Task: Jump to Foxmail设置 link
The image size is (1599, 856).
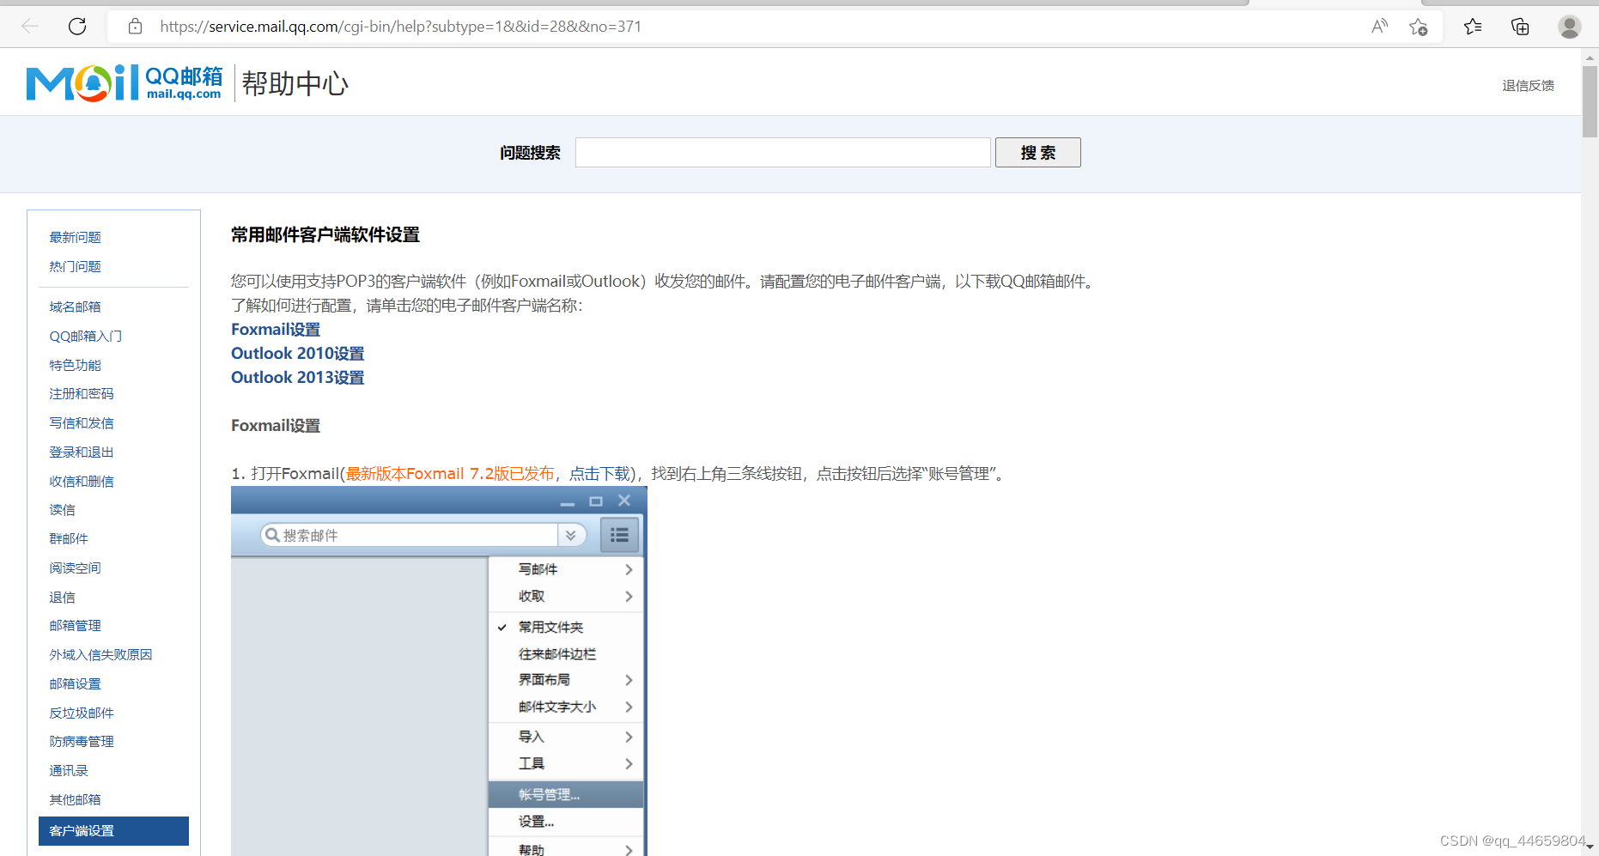Action: click(x=276, y=330)
